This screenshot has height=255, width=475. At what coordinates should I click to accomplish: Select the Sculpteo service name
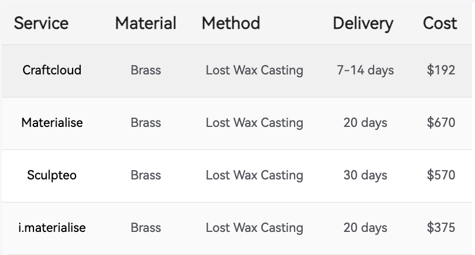coord(52,175)
